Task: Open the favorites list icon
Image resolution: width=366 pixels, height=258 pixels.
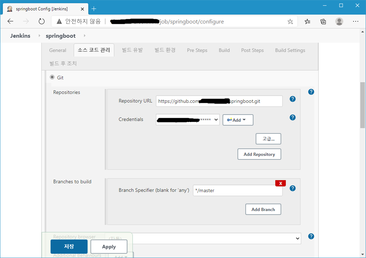Action: tap(307, 22)
